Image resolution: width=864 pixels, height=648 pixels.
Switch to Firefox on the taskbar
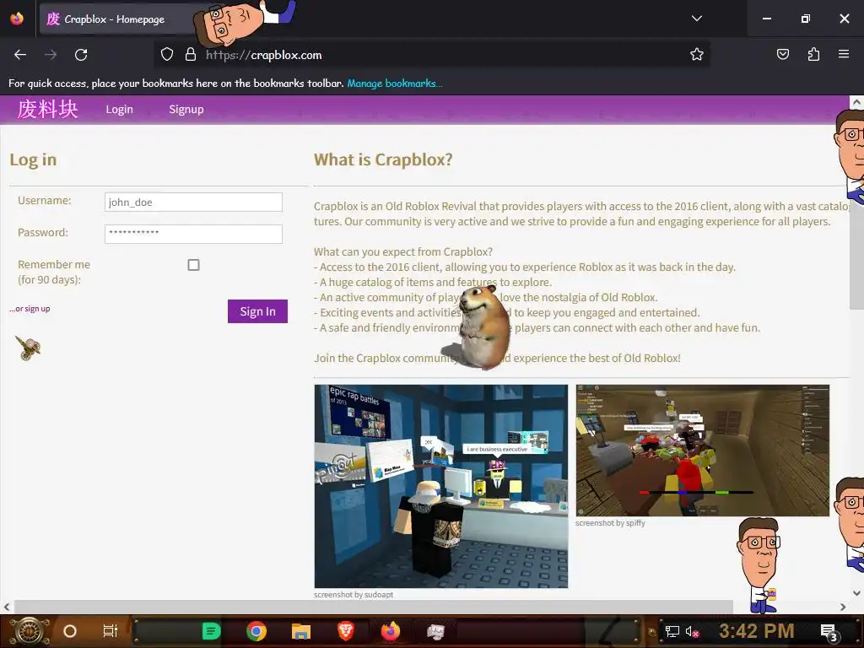coord(390,631)
